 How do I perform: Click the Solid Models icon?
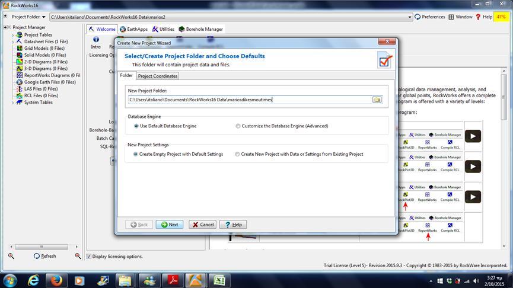[20, 55]
